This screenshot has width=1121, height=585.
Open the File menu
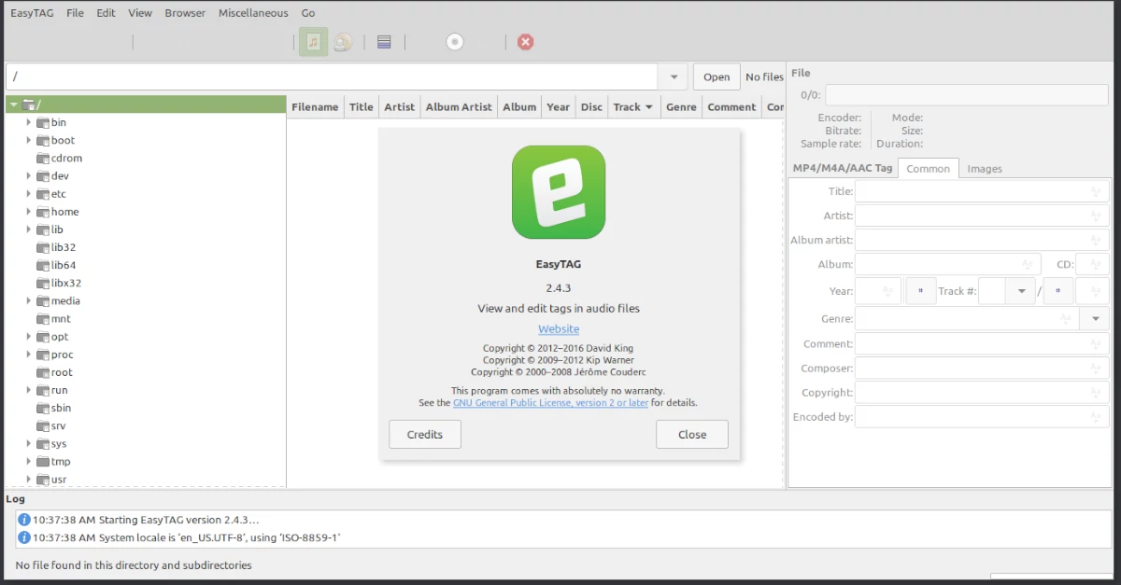pos(76,13)
